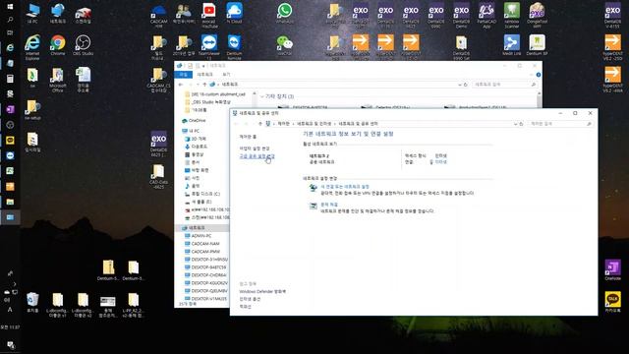Image resolution: width=629 pixels, height=354 pixels.
Task: Click the '인터넷 옵션' link
Action: pos(250,299)
